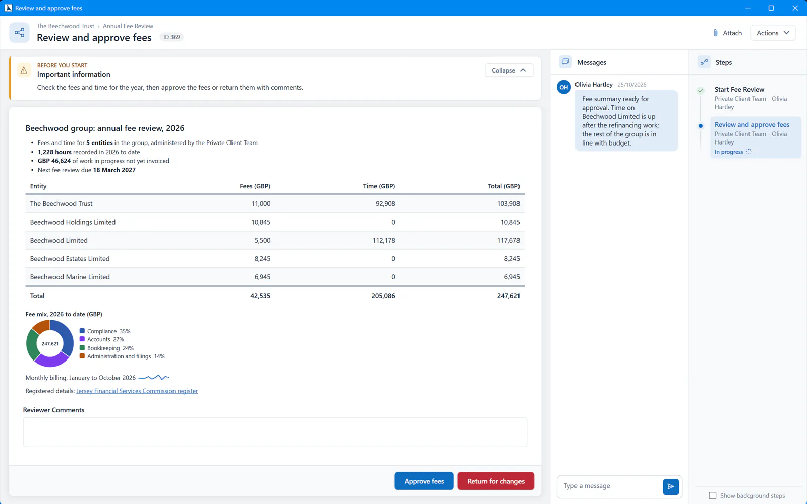Click the green check on Start Fee Review
Image resolution: width=807 pixels, height=504 pixels.
pyautogui.click(x=701, y=91)
